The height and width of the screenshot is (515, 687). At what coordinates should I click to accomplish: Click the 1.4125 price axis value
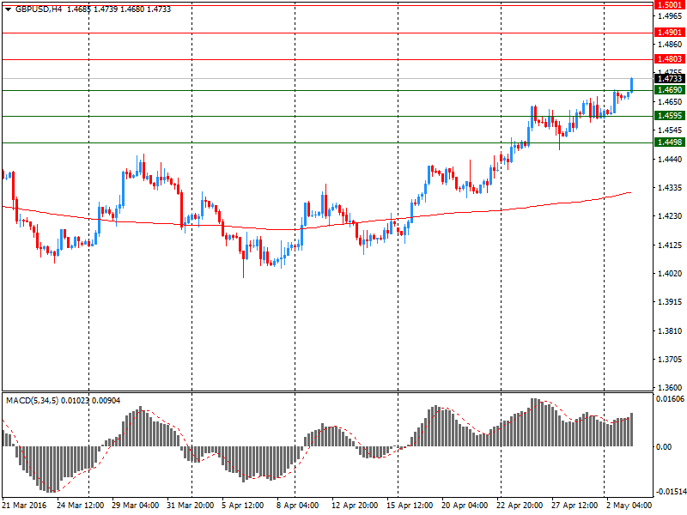click(670, 245)
